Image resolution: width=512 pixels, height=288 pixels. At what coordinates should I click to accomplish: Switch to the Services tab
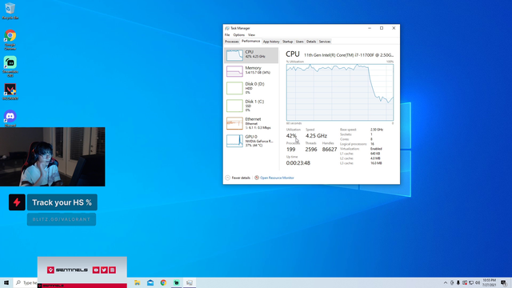coord(325,42)
